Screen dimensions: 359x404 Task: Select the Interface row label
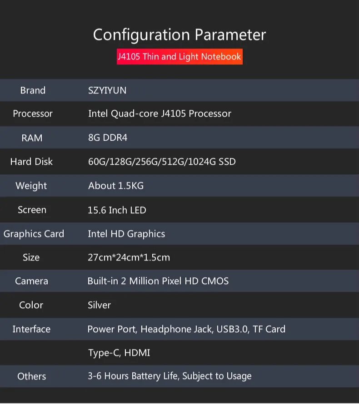(31, 329)
